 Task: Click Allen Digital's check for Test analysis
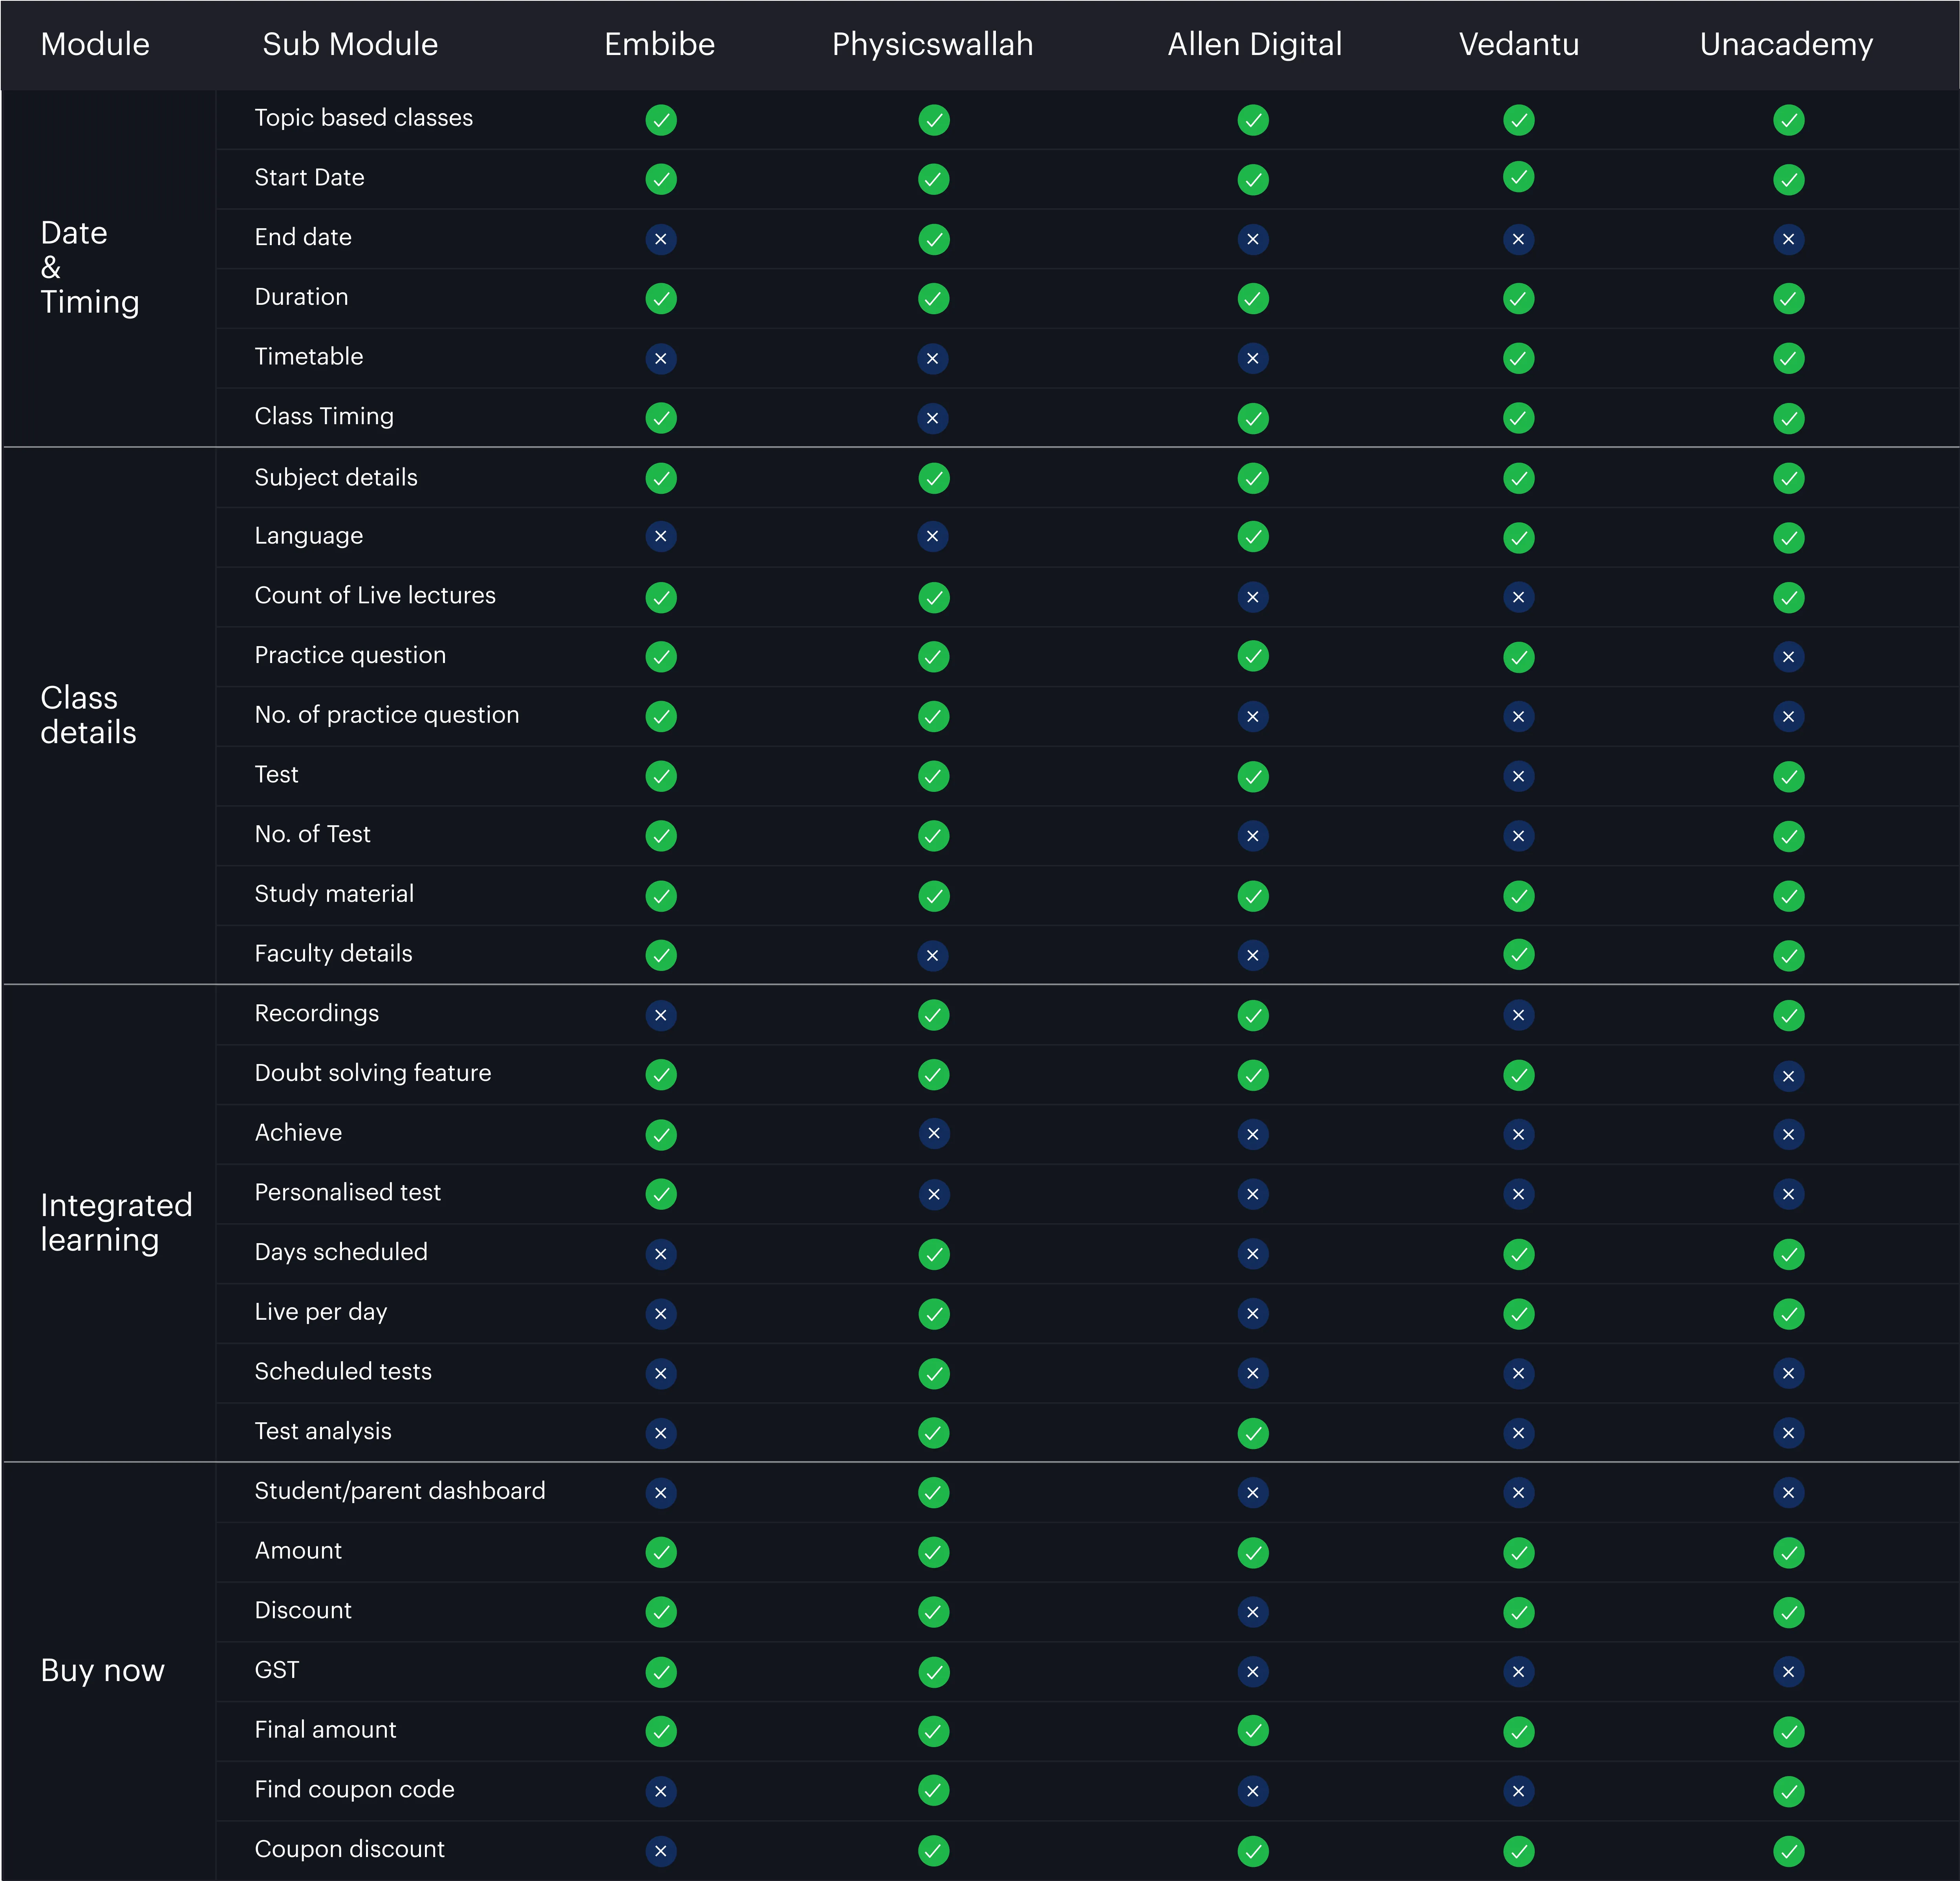1253,1433
